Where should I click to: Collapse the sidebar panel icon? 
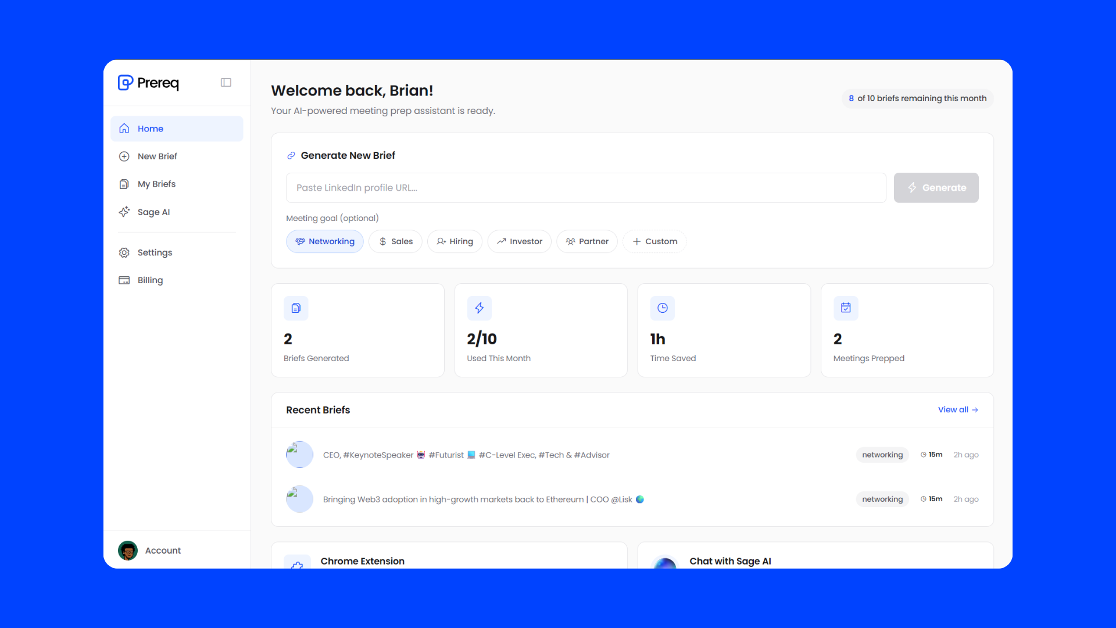(x=226, y=83)
